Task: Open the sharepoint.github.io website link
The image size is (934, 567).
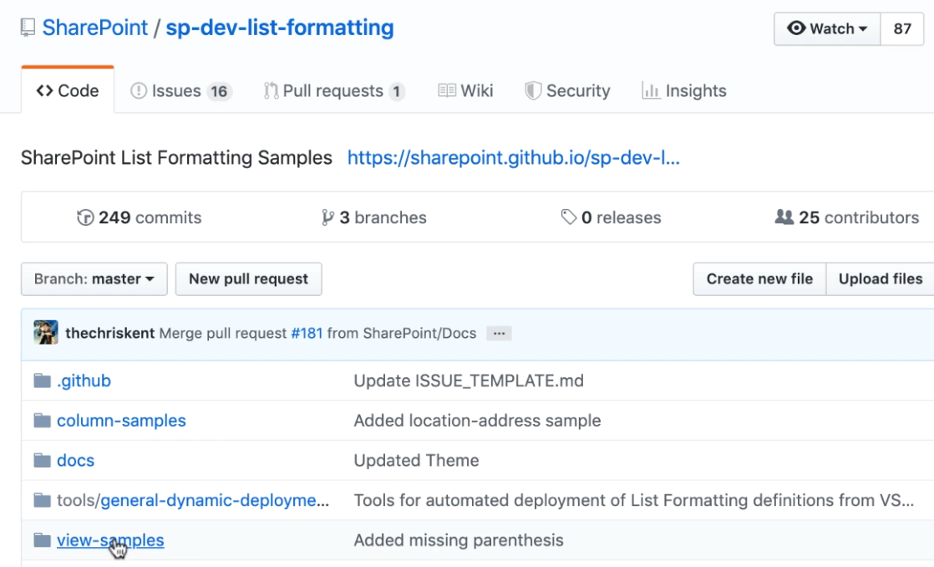Action: [514, 158]
